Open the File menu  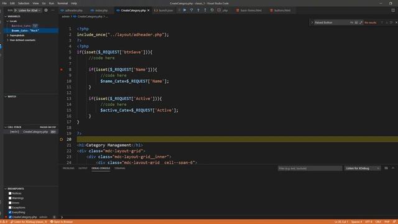4,3
